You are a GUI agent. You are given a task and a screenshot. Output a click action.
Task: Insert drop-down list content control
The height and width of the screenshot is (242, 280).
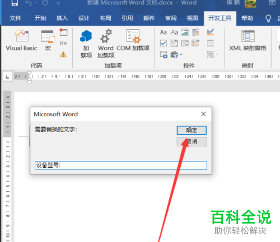click(185, 44)
